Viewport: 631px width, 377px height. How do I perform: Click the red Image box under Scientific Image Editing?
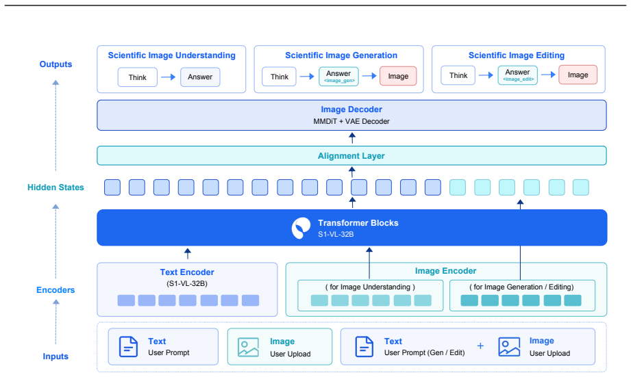[x=578, y=75]
